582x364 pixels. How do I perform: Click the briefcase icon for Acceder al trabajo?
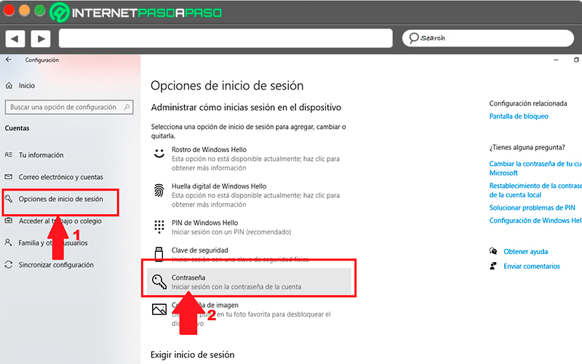pyautogui.click(x=9, y=221)
